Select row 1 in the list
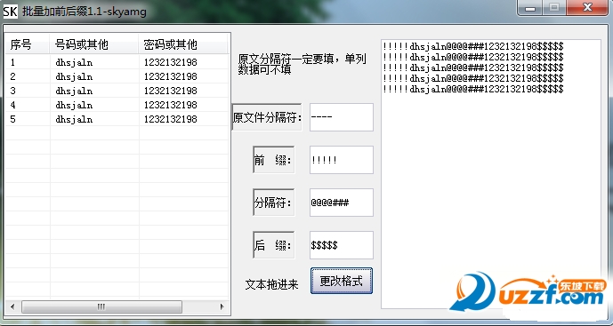 [x=117, y=62]
